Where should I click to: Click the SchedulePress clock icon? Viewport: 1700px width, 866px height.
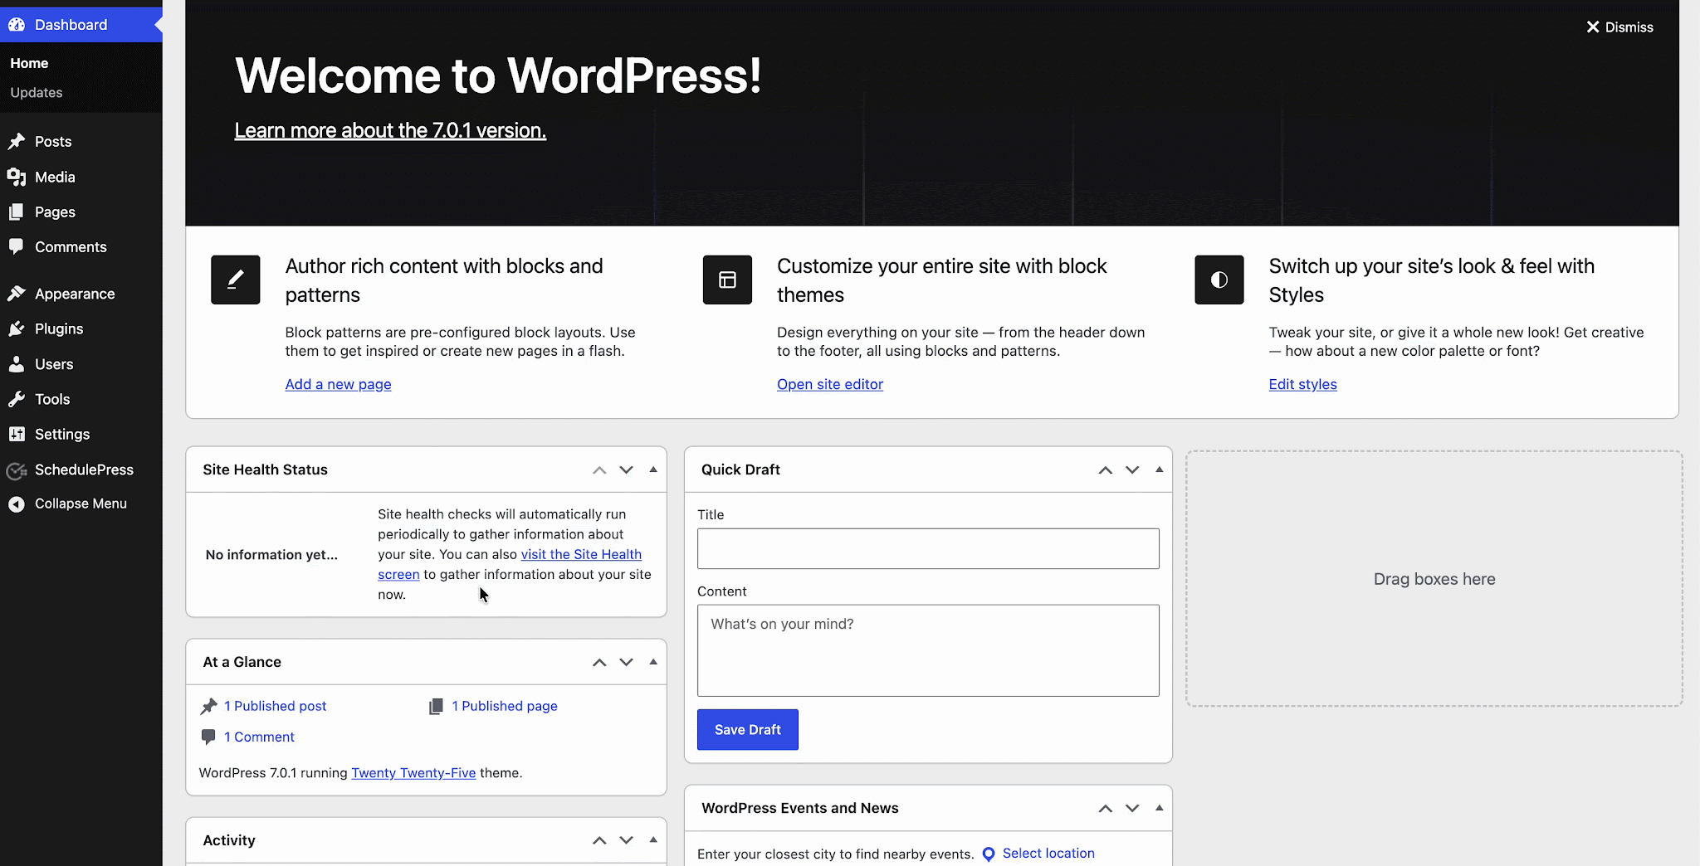point(17,470)
